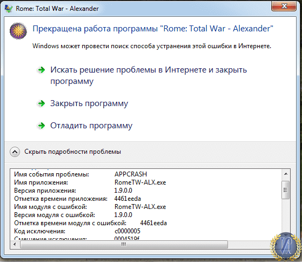Click the laurel wreath watermark badge
The height and width of the screenshot is (262, 302).
click(286, 246)
